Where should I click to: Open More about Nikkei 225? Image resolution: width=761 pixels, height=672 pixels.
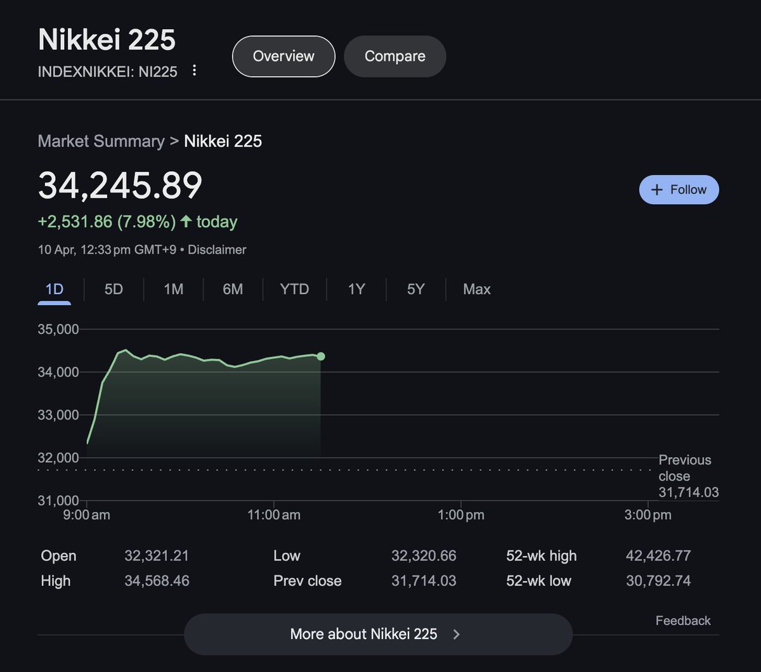378,634
